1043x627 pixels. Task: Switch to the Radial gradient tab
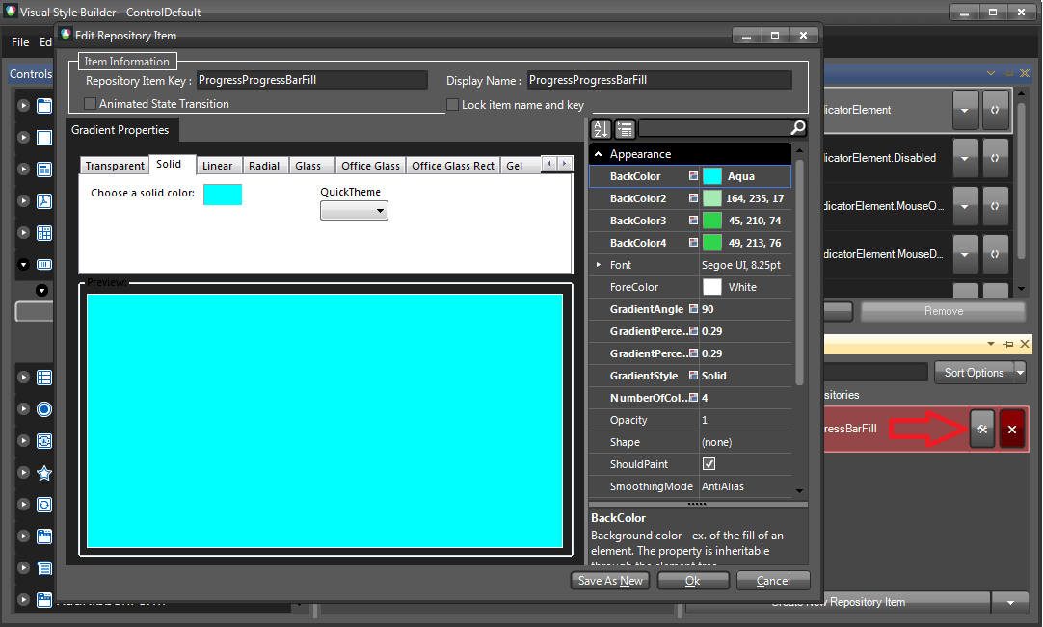point(264,165)
